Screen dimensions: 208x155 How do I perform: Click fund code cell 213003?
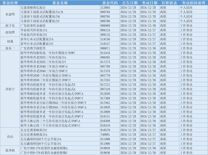[x=110, y=7]
